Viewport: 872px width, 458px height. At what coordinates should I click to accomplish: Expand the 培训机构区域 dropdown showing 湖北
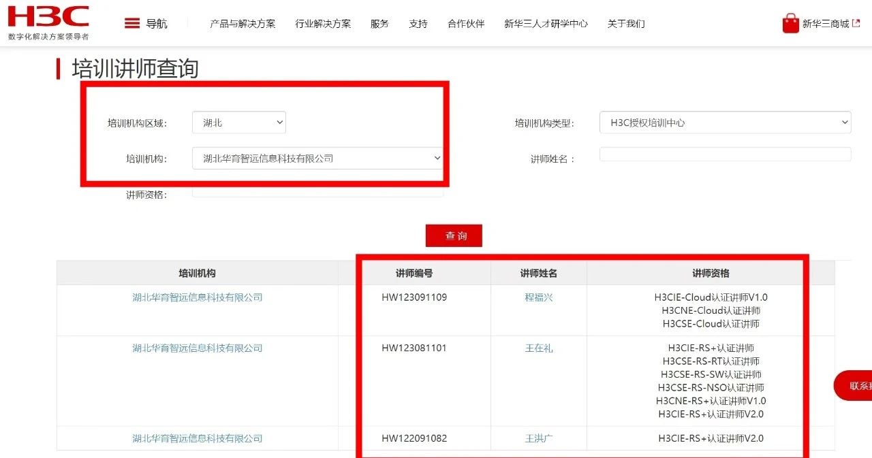(x=239, y=122)
